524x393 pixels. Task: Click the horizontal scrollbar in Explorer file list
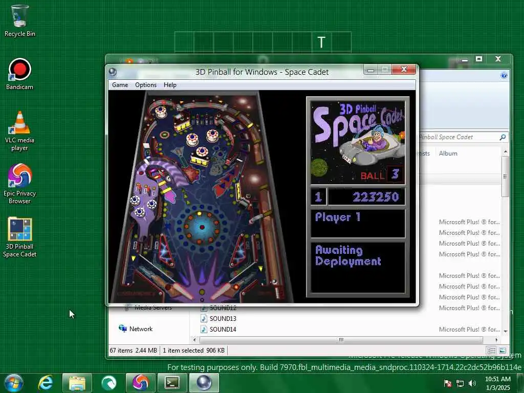[341, 340]
